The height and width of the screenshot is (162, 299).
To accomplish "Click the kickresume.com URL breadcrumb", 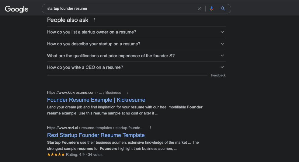I will pyautogui.click(x=84, y=93).
